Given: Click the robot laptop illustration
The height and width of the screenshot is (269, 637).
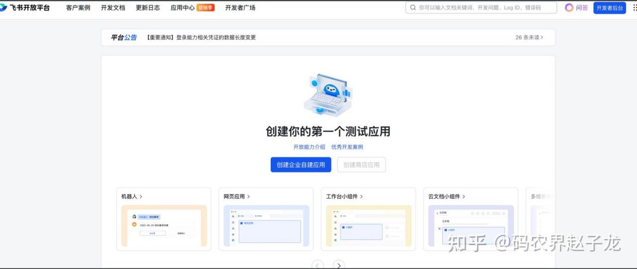Looking at the screenshot, I should click(x=327, y=95).
